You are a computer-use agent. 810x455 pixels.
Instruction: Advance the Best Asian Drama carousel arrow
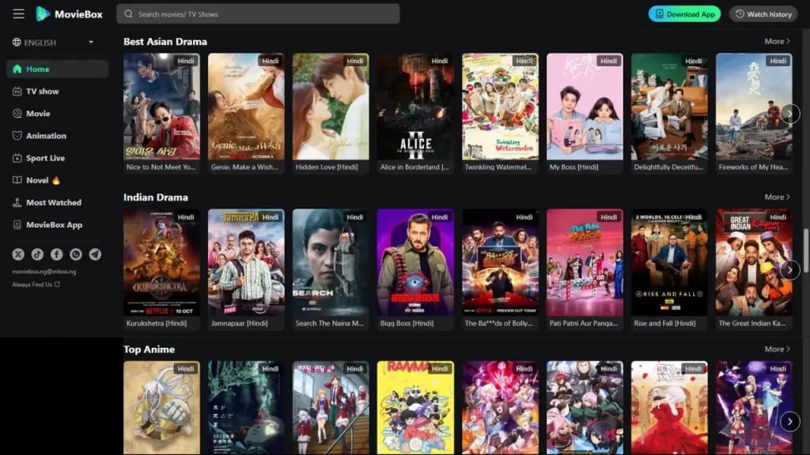pyautogui.click(x=790, y=114)
